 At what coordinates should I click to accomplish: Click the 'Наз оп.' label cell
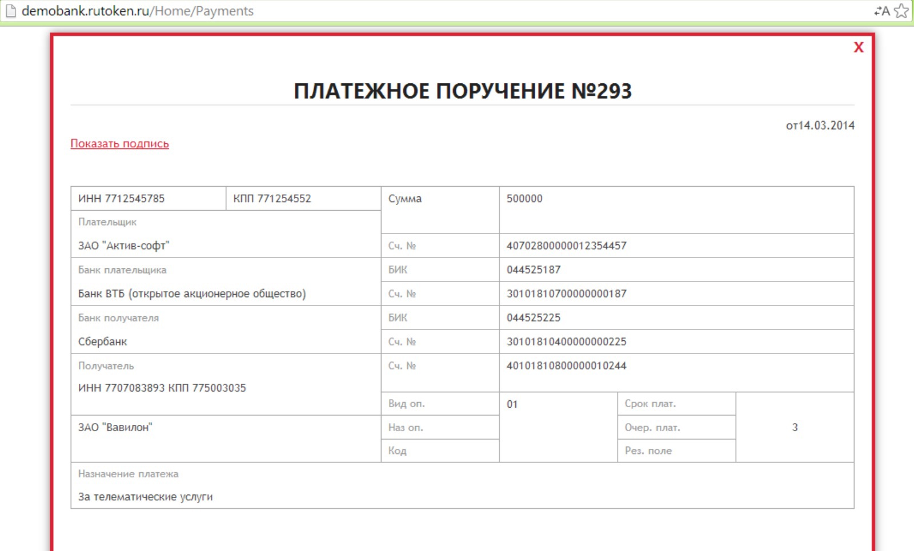point(440,427)
